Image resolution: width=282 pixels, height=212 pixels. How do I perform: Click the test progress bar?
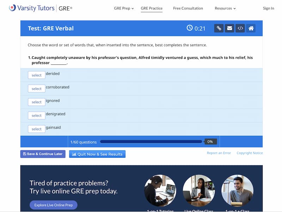(x=151, y=142)
